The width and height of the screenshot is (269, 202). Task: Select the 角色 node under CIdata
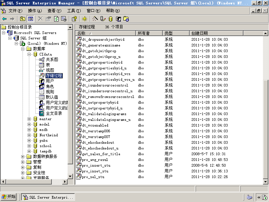click(x=50, y=87)
